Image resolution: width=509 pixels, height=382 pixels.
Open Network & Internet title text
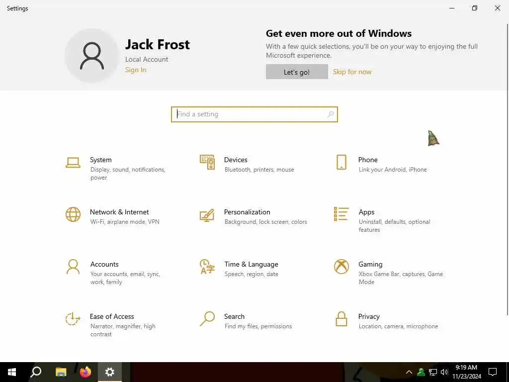click(x=119, y=212)
